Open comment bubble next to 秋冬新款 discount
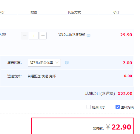 tap(88, 36)
